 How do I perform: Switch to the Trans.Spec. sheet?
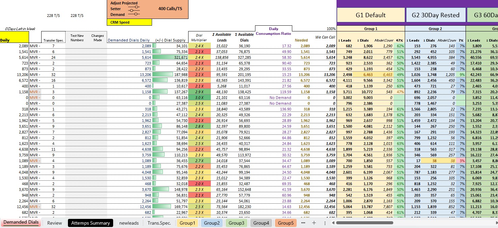159,223
